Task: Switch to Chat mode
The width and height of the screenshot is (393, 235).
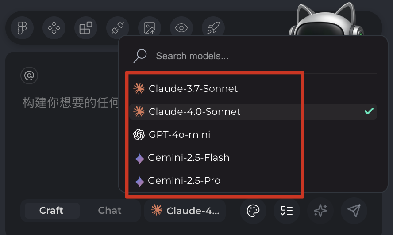Action: tap(110, 211)
